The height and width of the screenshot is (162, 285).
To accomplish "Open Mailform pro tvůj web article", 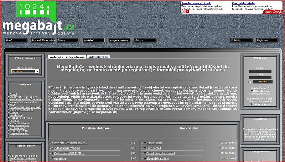I will (x=23, y=158).
